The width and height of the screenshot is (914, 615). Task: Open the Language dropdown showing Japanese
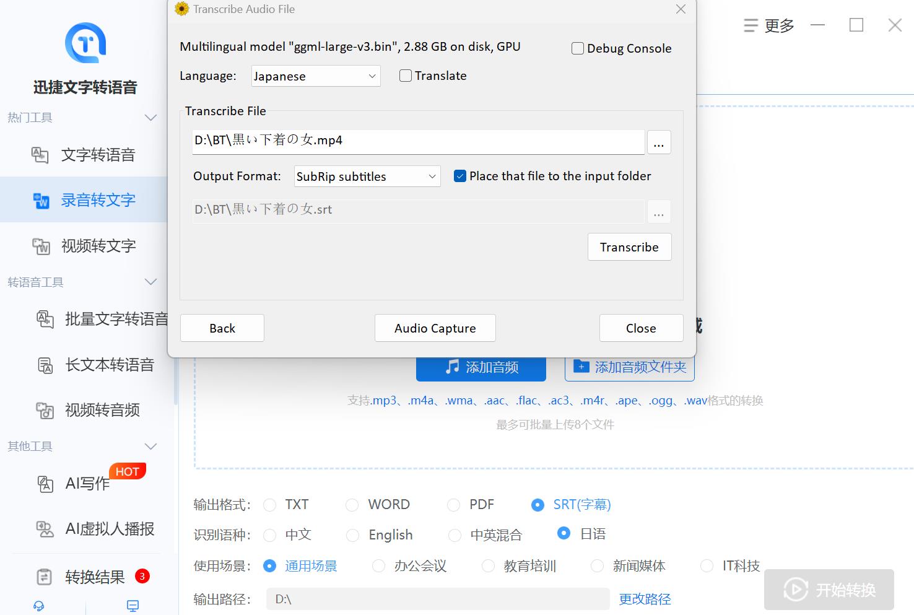pos(316,76)
